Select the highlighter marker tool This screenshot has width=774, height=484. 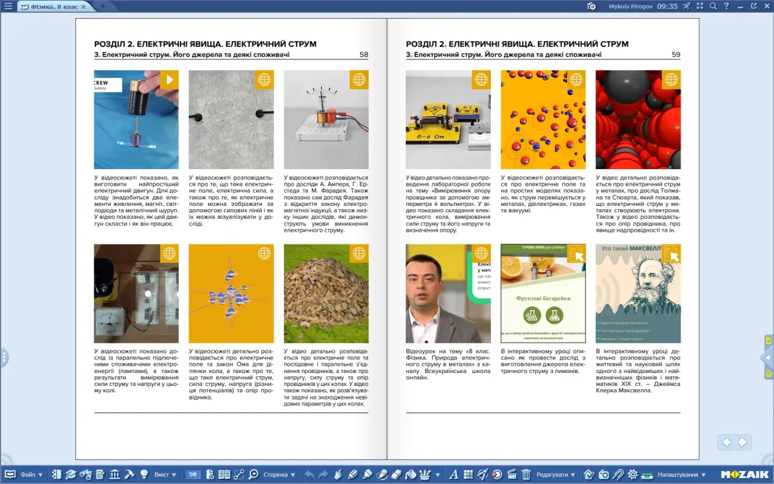367,474
